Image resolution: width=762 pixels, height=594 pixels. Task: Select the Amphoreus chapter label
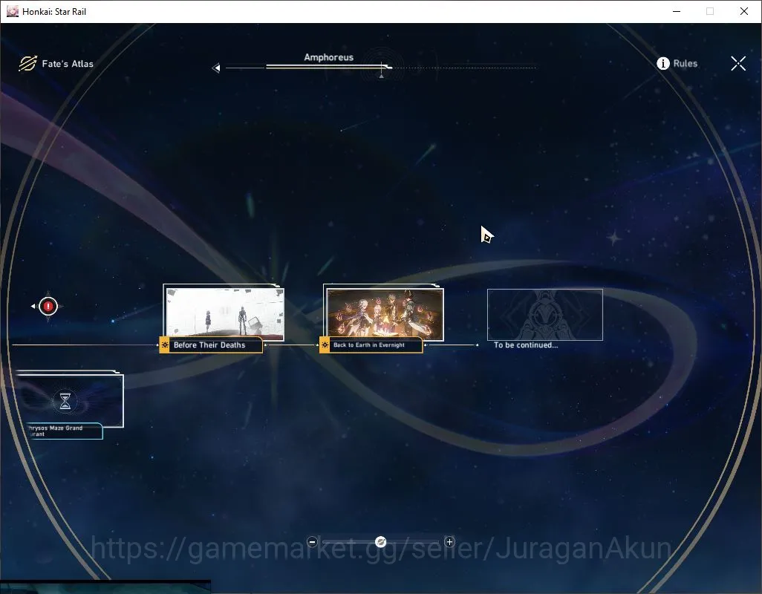[328, 57]
